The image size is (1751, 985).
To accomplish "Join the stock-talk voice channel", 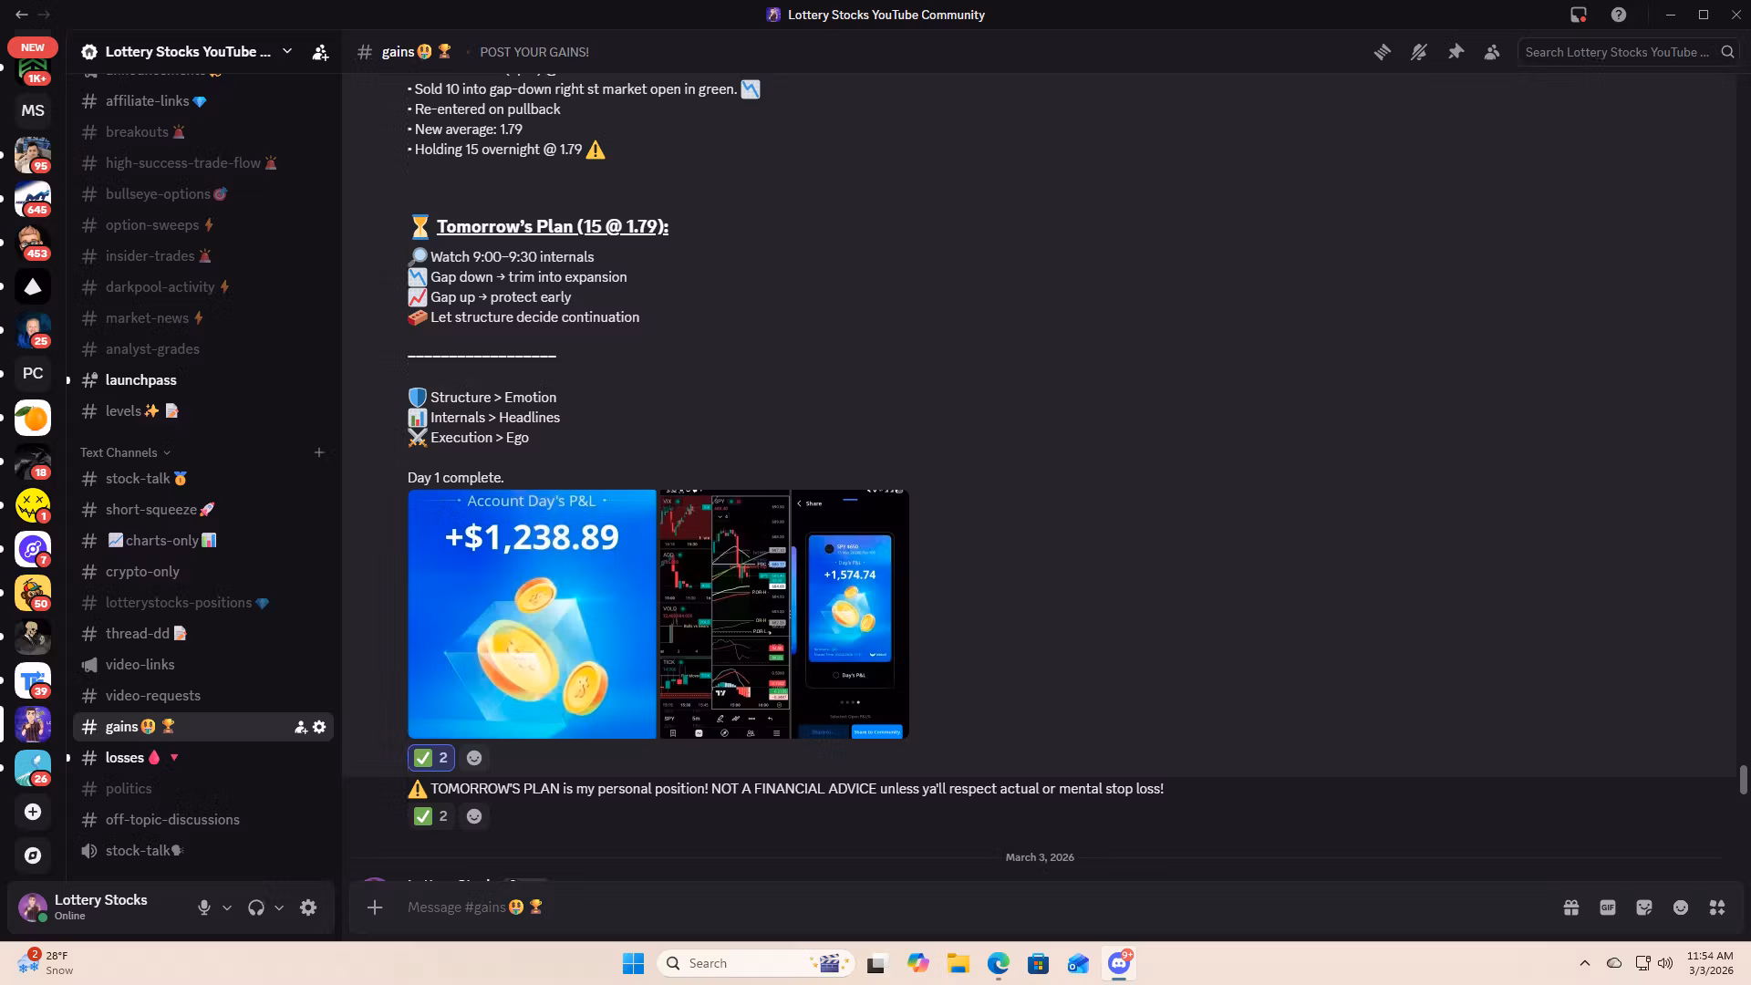I will (202, 851).
